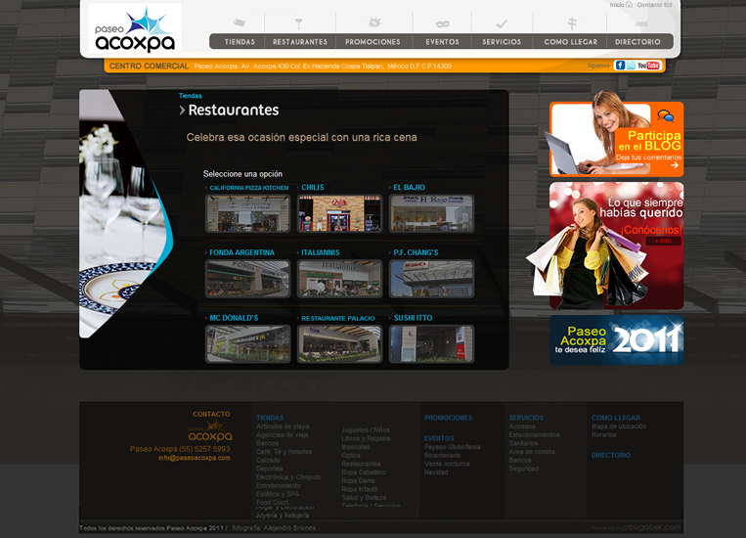Click the cocktail glass icon above Restaurantes
This screenshot has width=746, height=538.
click(298, 22)
